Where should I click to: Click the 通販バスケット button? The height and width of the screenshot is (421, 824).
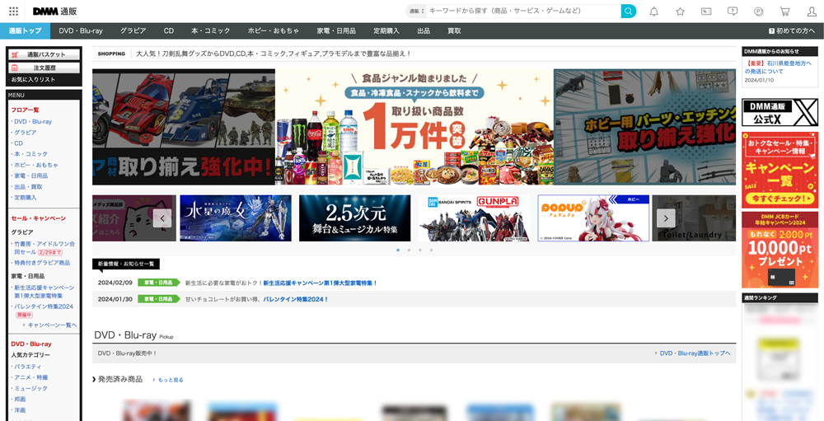(44, 54)
